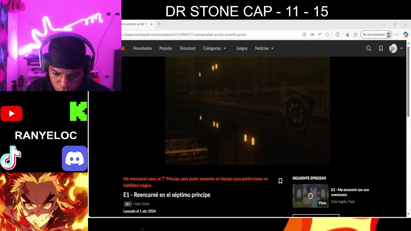
Task: Click the Edge read aloud icon
Action: pyautogui.click(x=320, y=35)
